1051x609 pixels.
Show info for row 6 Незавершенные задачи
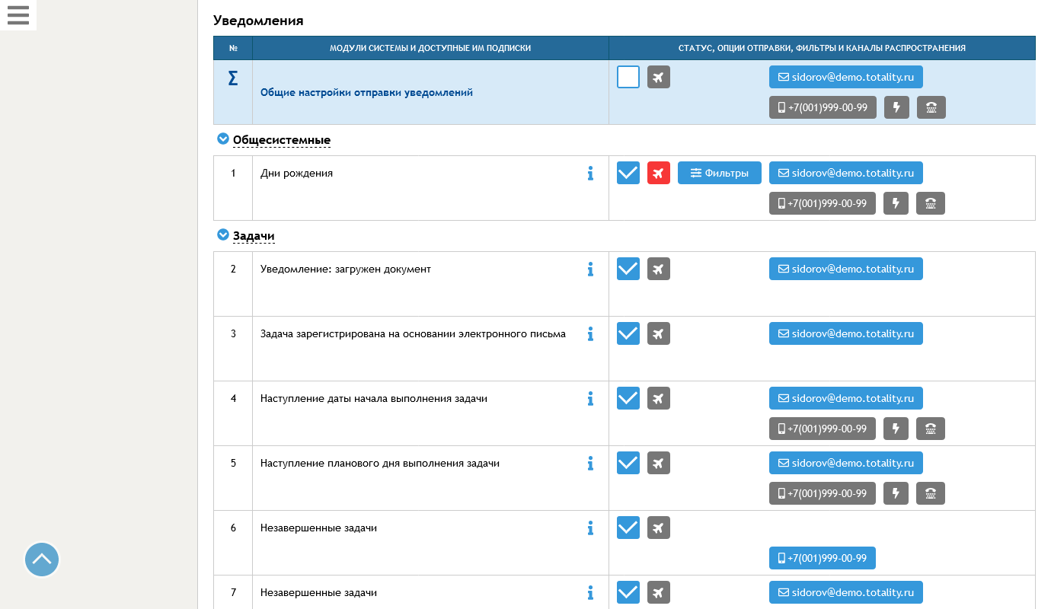[590, 528]
